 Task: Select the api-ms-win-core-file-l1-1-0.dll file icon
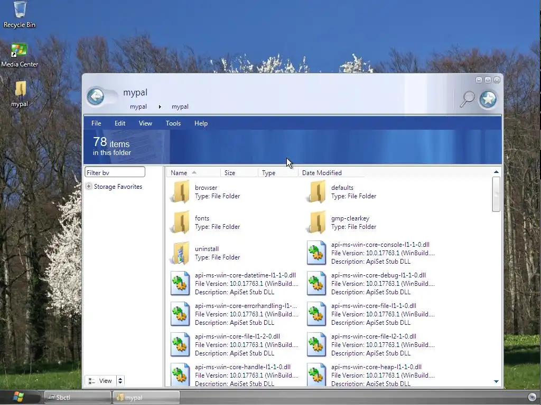tap(317, 314)
